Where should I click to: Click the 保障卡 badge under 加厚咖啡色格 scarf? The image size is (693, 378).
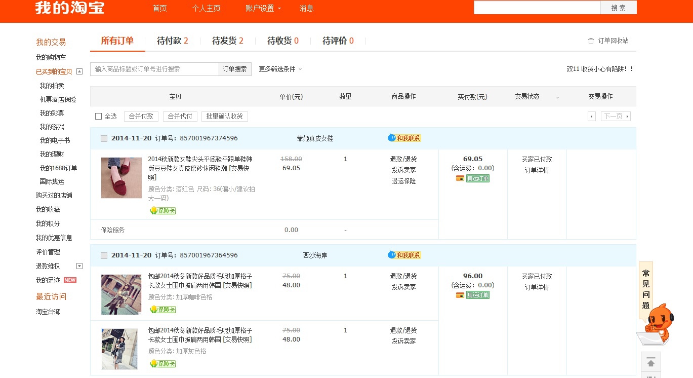[163, 310]
